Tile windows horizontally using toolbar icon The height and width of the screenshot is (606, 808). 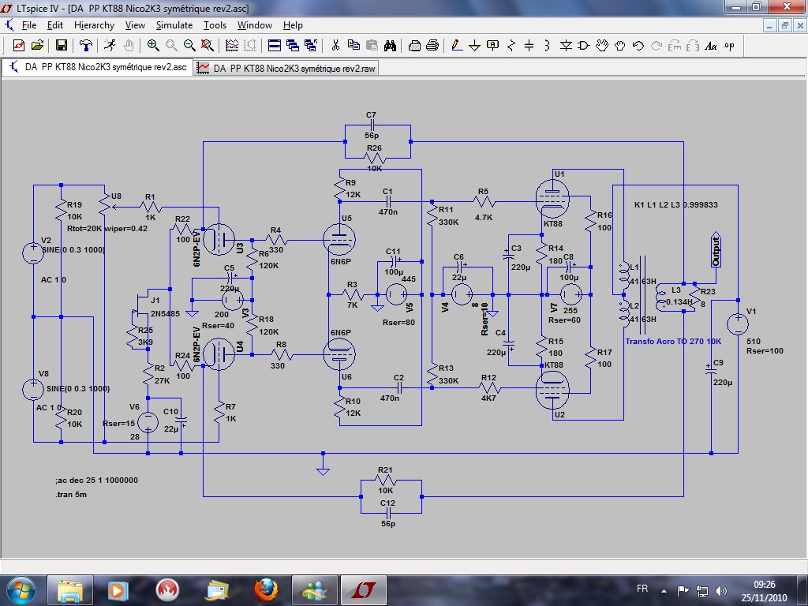coord(274,46)
